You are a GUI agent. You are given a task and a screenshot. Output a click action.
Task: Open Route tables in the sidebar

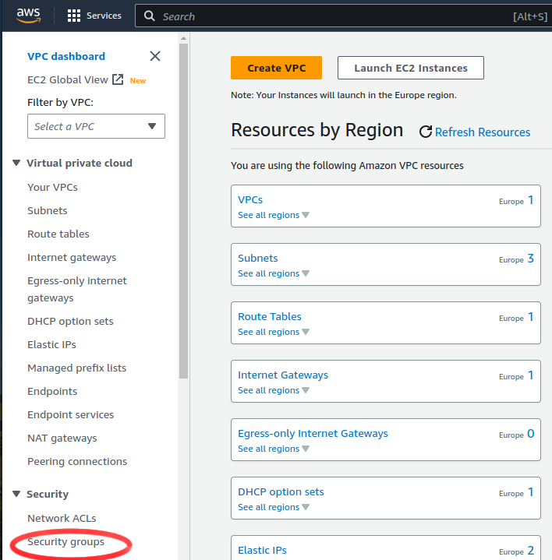[58, 234]
